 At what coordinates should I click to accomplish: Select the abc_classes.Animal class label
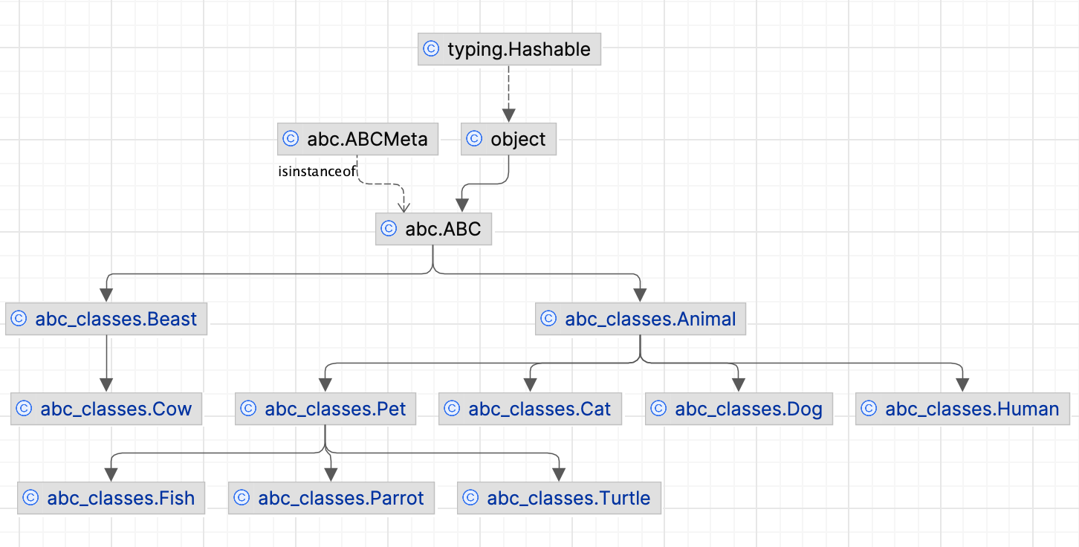(x=650, y=319)
